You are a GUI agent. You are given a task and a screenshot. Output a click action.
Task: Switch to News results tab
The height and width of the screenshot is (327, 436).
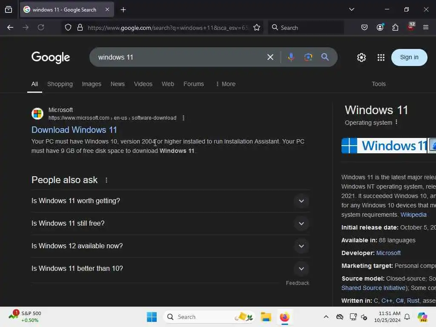[x=118, y=84]
